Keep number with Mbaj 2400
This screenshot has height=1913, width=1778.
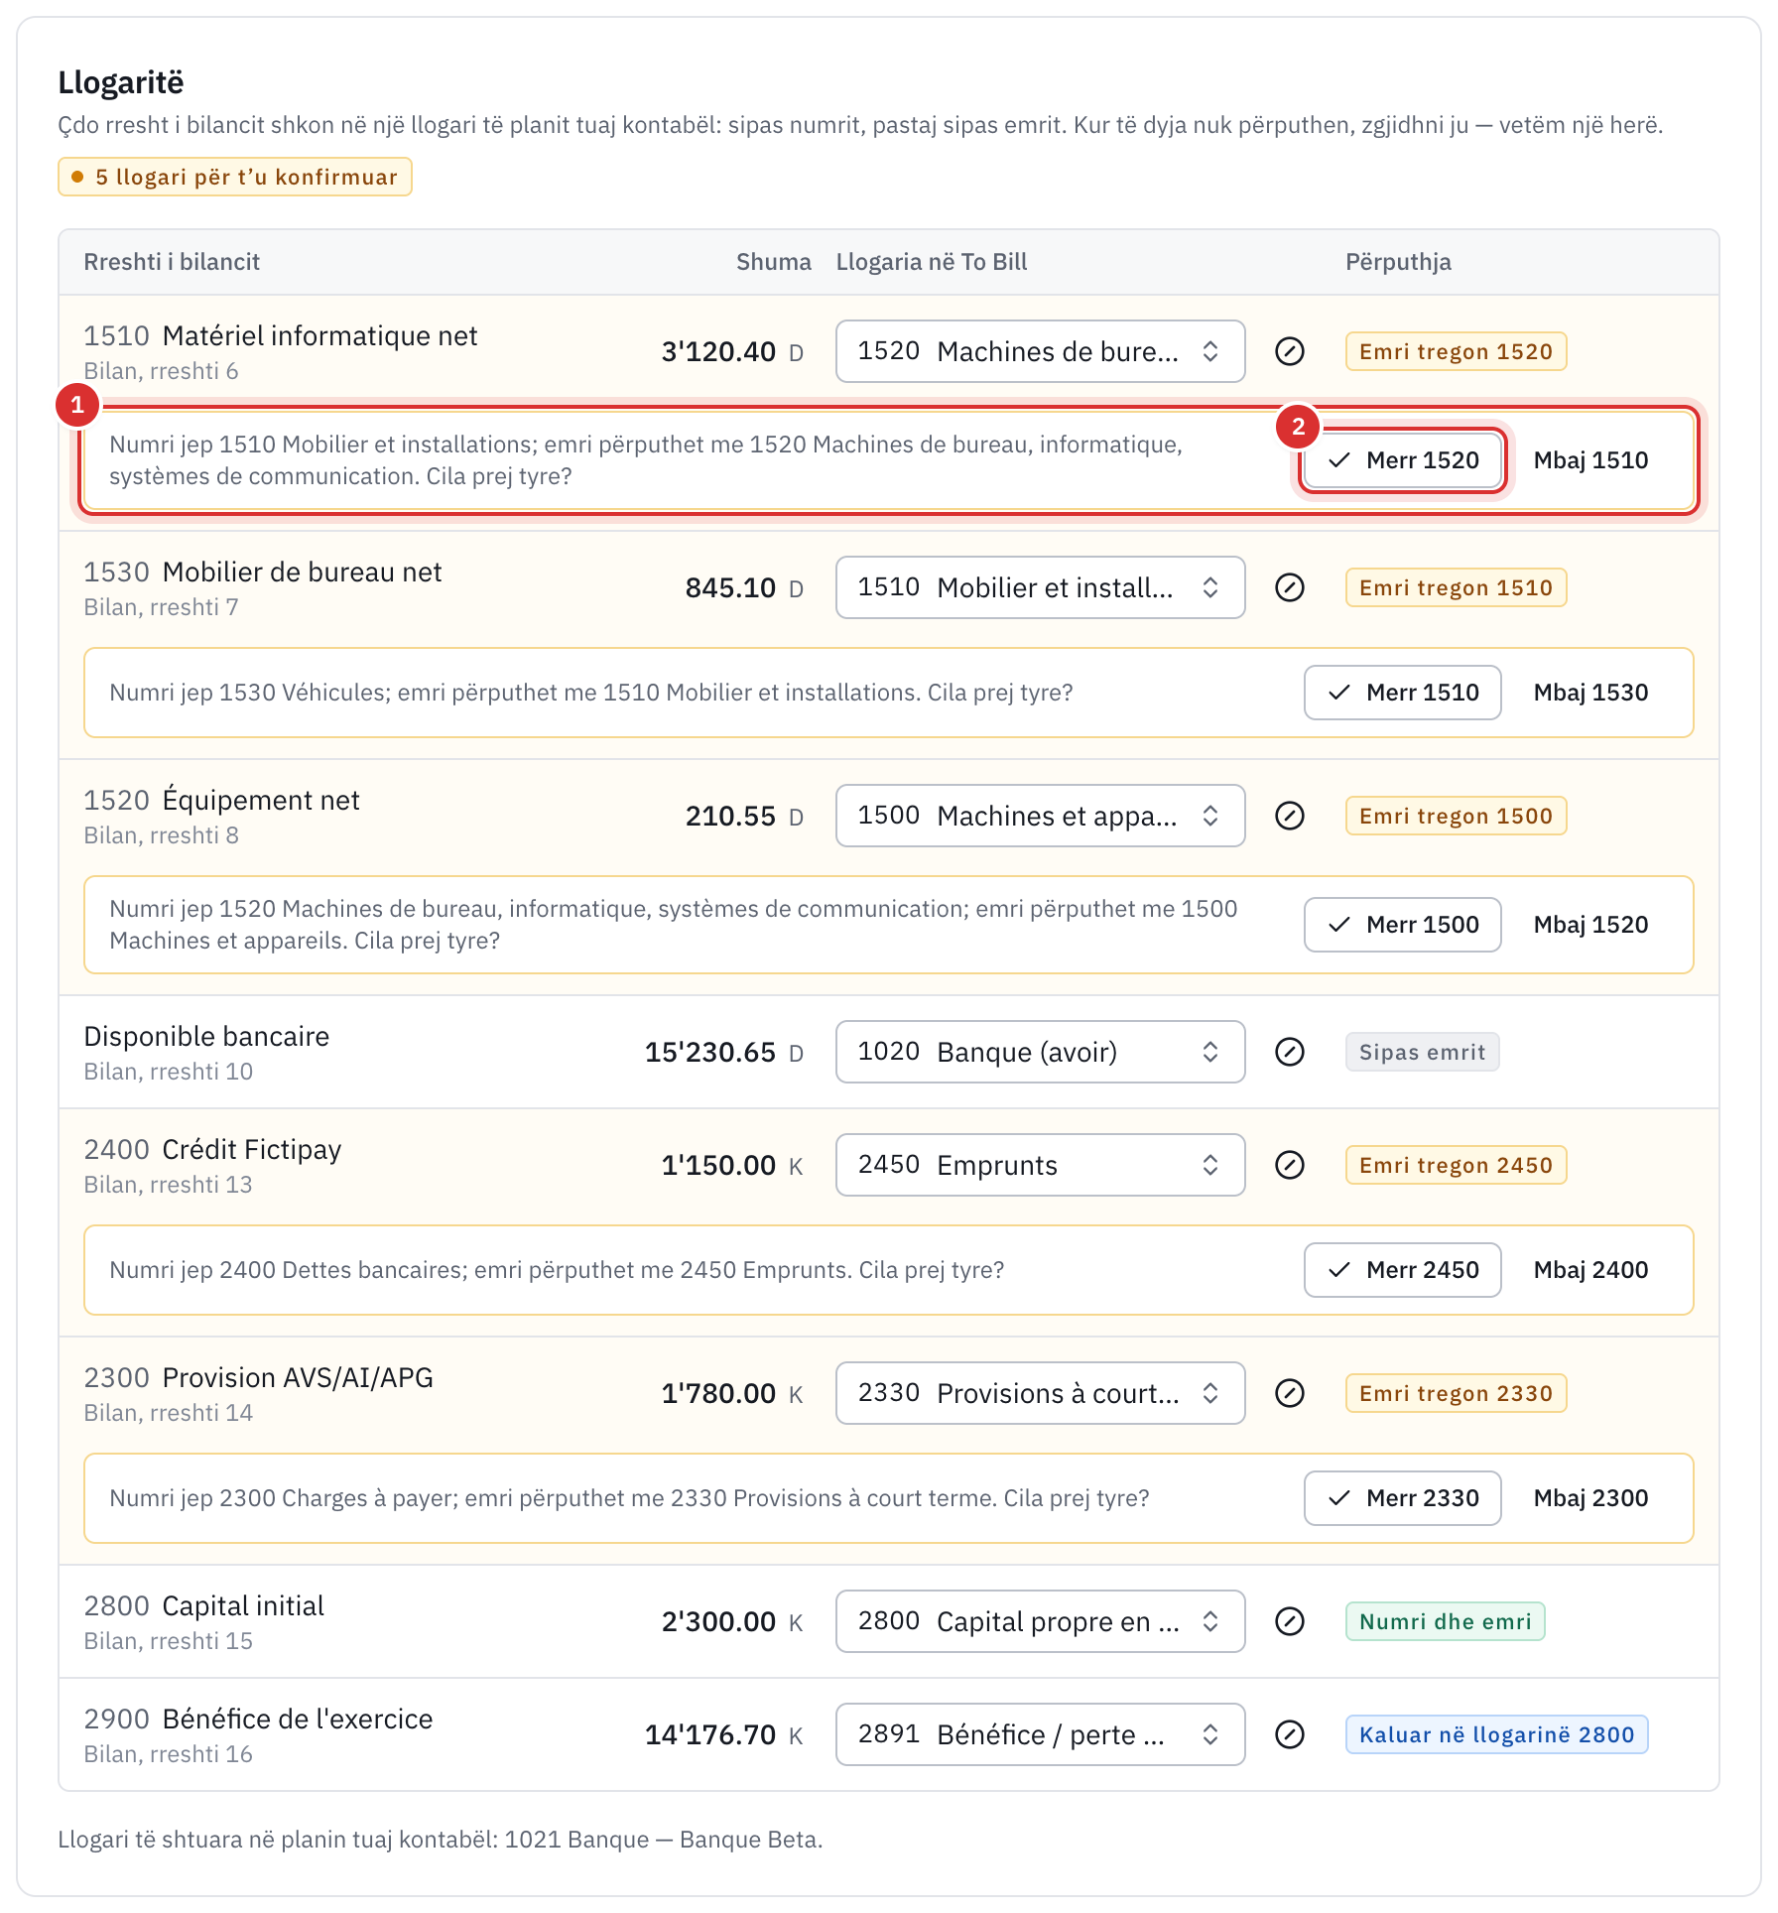point(1590,1270)
